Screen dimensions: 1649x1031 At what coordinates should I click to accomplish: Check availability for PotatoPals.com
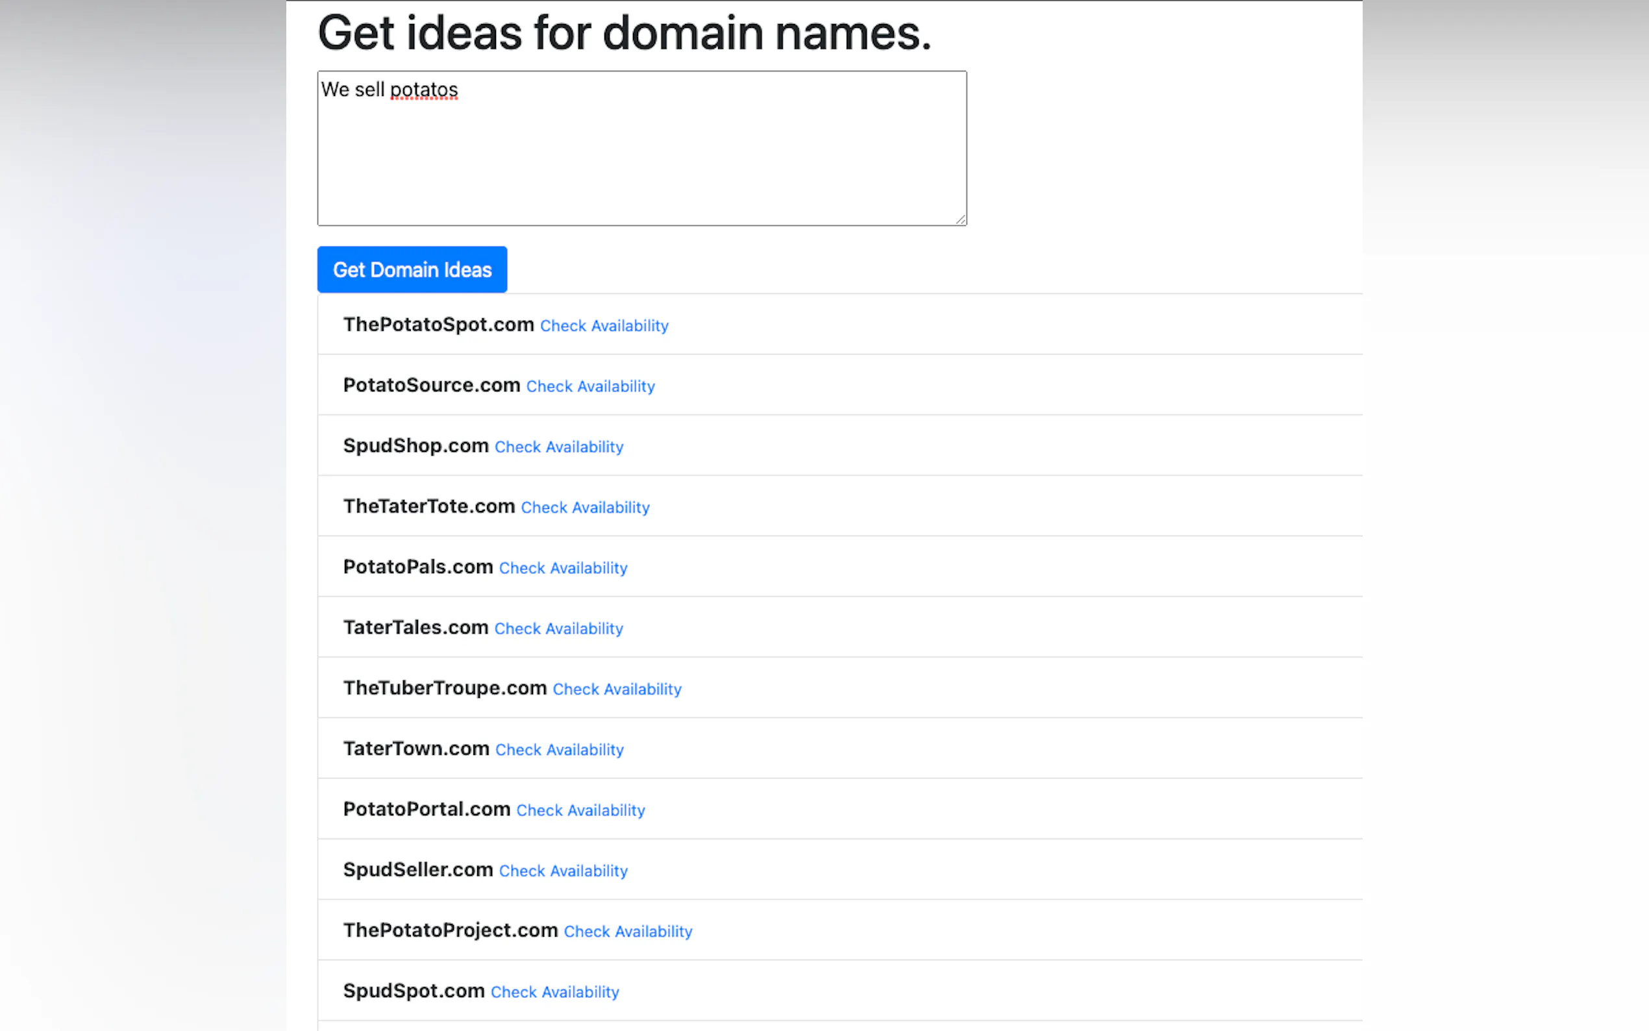click(563, 568)
